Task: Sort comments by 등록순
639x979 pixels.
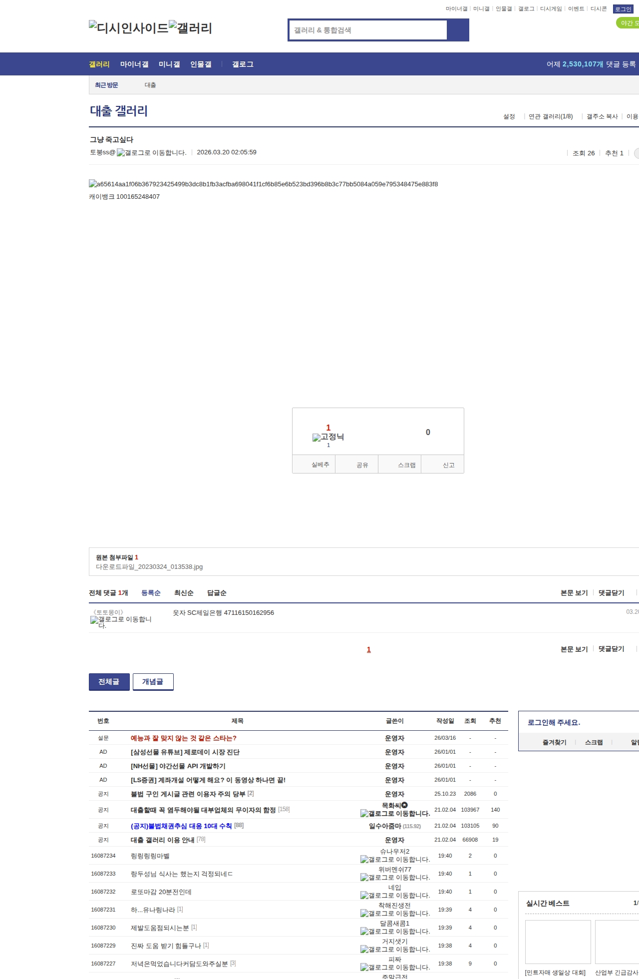Action: (x=151, y=593)
